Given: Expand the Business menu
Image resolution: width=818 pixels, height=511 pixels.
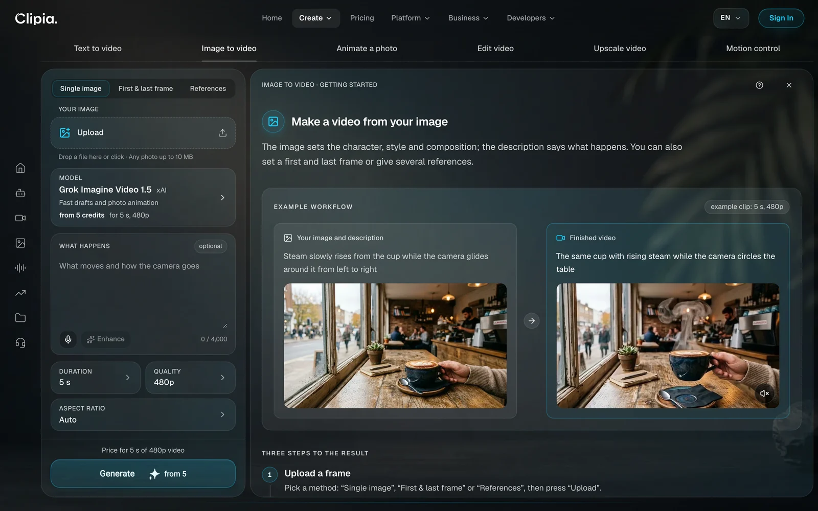Looking at the screenshot, I should click(x=468, y=18).
